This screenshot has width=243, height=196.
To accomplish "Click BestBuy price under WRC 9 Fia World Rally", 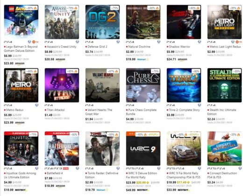I will coord(172,190).
